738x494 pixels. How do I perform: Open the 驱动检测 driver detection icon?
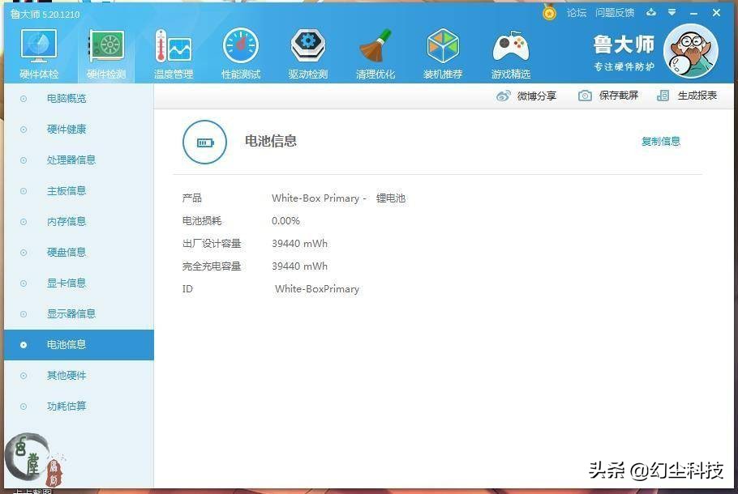307,51
